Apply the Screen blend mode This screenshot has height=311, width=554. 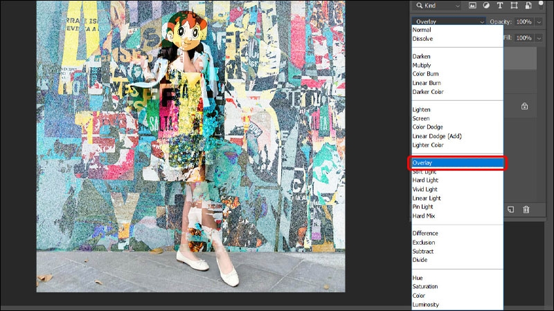pos(421,118)
